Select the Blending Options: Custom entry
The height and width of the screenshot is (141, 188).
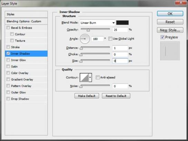coord(26,21)
